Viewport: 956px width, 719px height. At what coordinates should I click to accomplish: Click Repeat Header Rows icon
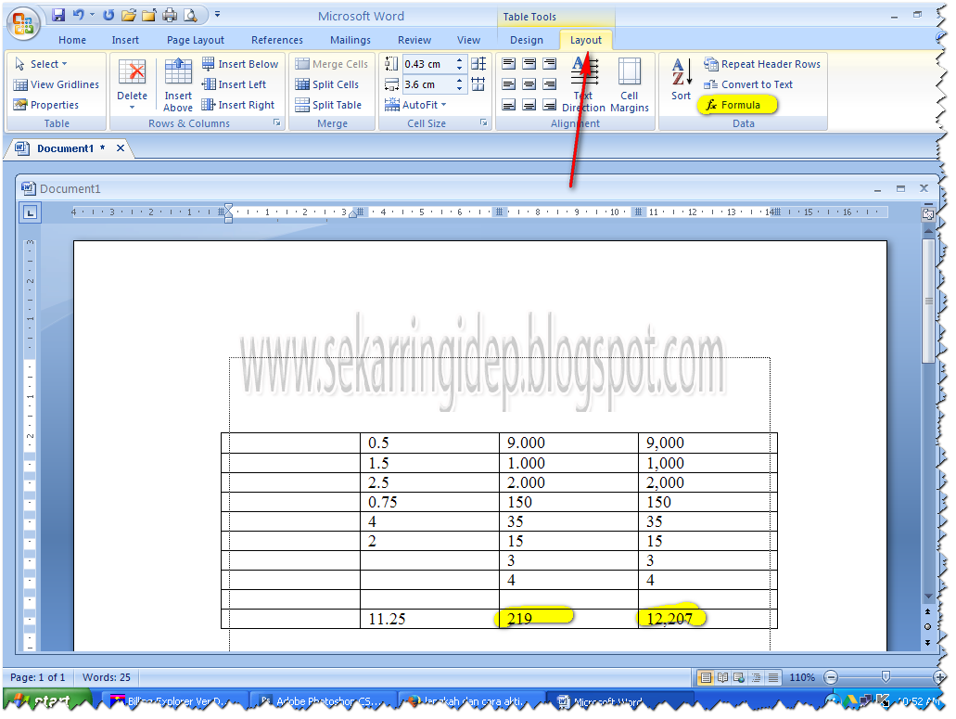[762, 63]
